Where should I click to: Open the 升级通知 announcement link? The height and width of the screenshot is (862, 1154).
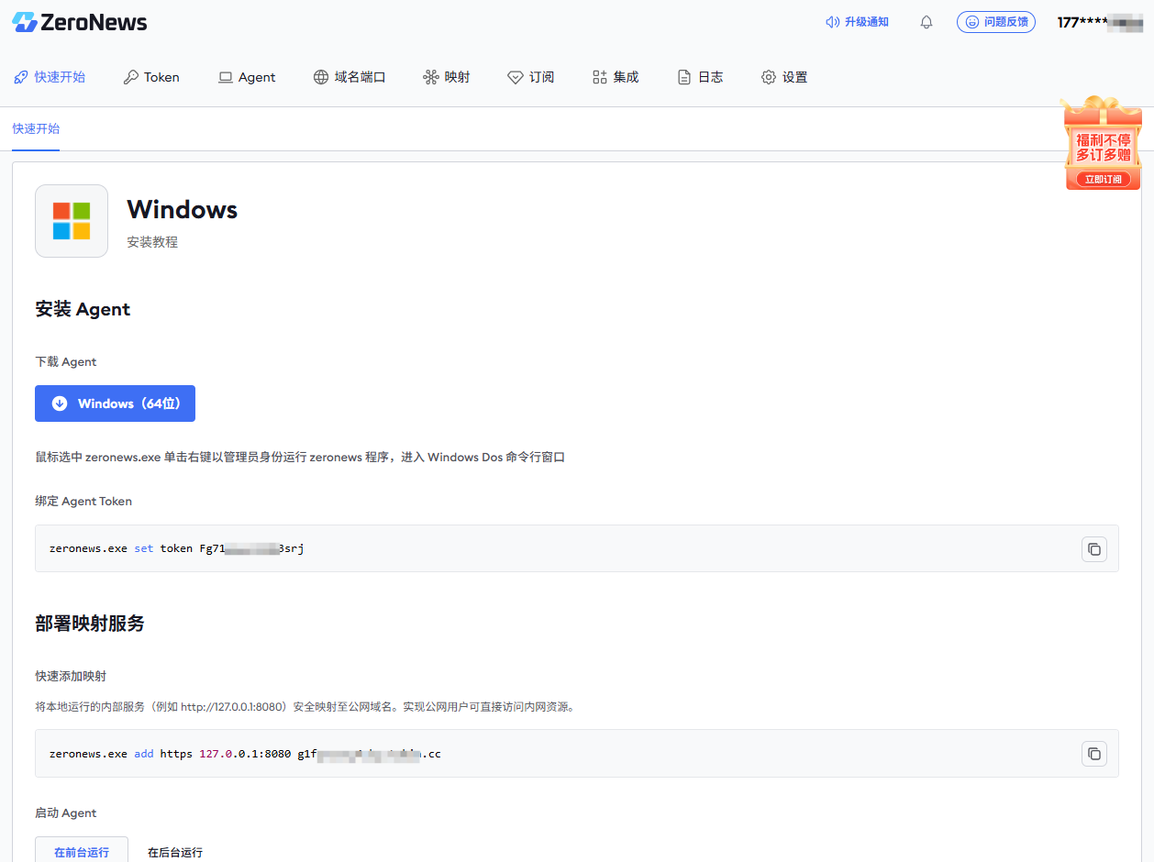(857, 22)
